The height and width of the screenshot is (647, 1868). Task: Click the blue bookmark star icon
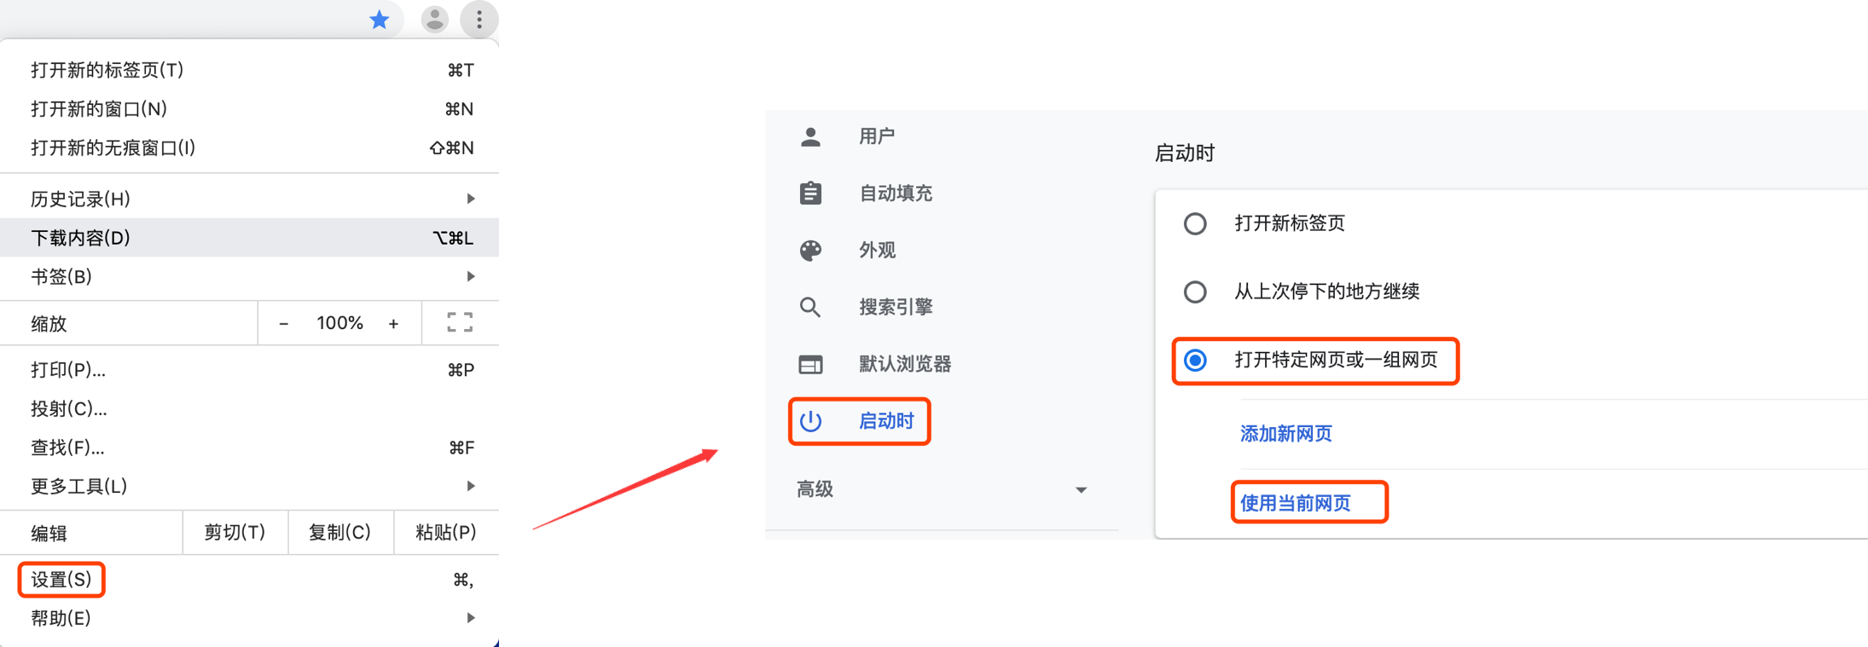pos(379,20)
